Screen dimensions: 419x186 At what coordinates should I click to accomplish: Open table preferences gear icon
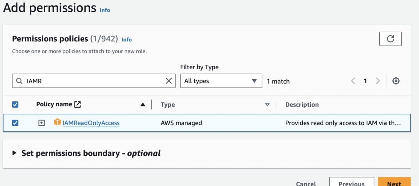point(396,81)
